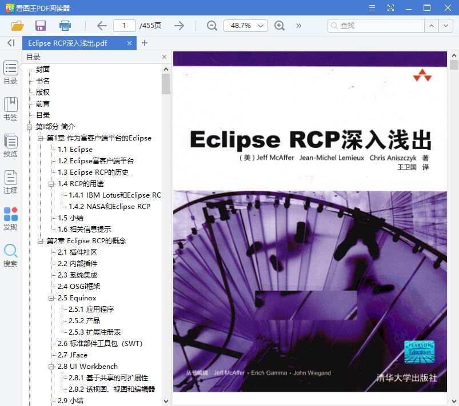Jump to the 书名 outline entry
This screenshot has width=459, height=406.
[43, 81]
